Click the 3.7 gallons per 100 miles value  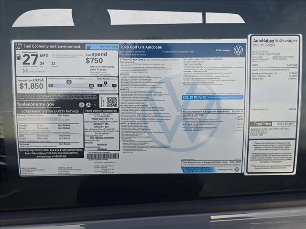25,71
